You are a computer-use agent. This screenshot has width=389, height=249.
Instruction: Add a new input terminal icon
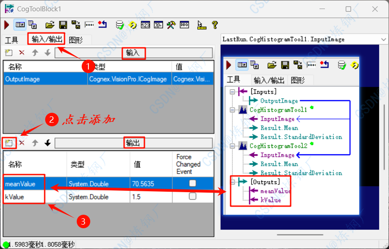coord(9,53)
